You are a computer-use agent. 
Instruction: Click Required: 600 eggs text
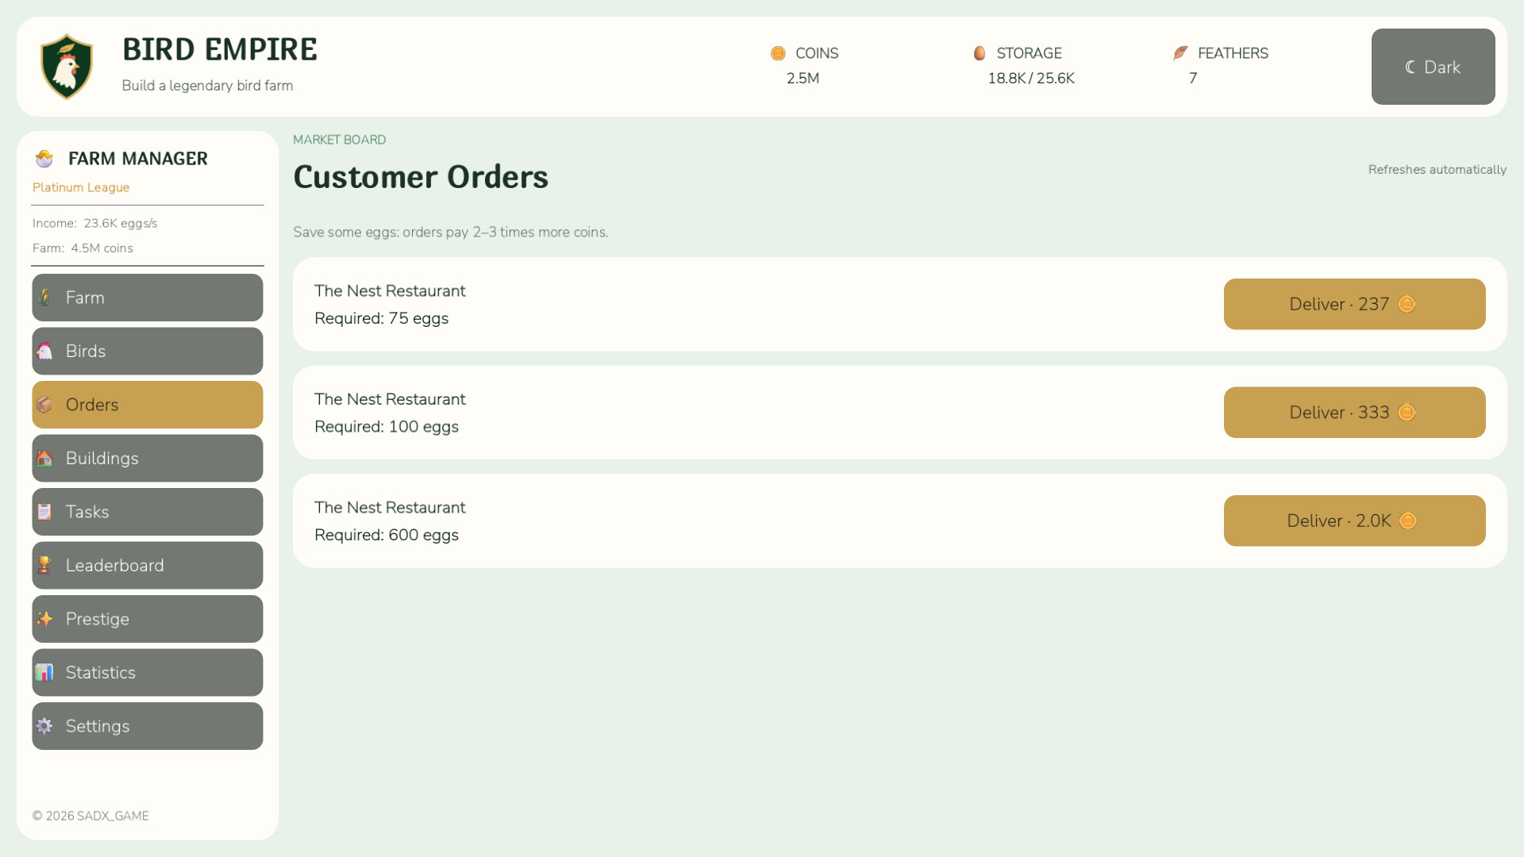tap(387, 535)
